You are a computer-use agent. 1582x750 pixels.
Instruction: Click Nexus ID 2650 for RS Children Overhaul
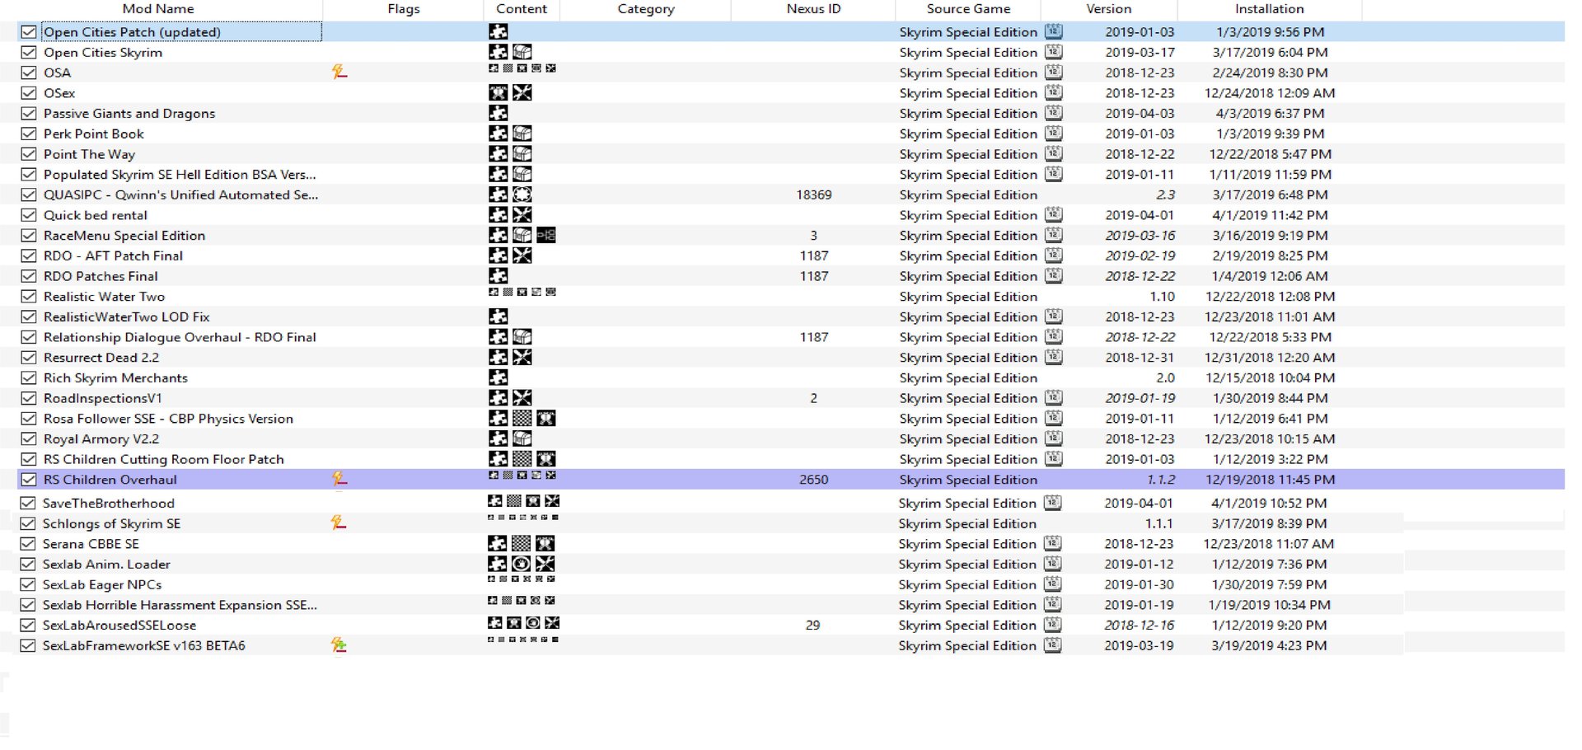[813, 479]
